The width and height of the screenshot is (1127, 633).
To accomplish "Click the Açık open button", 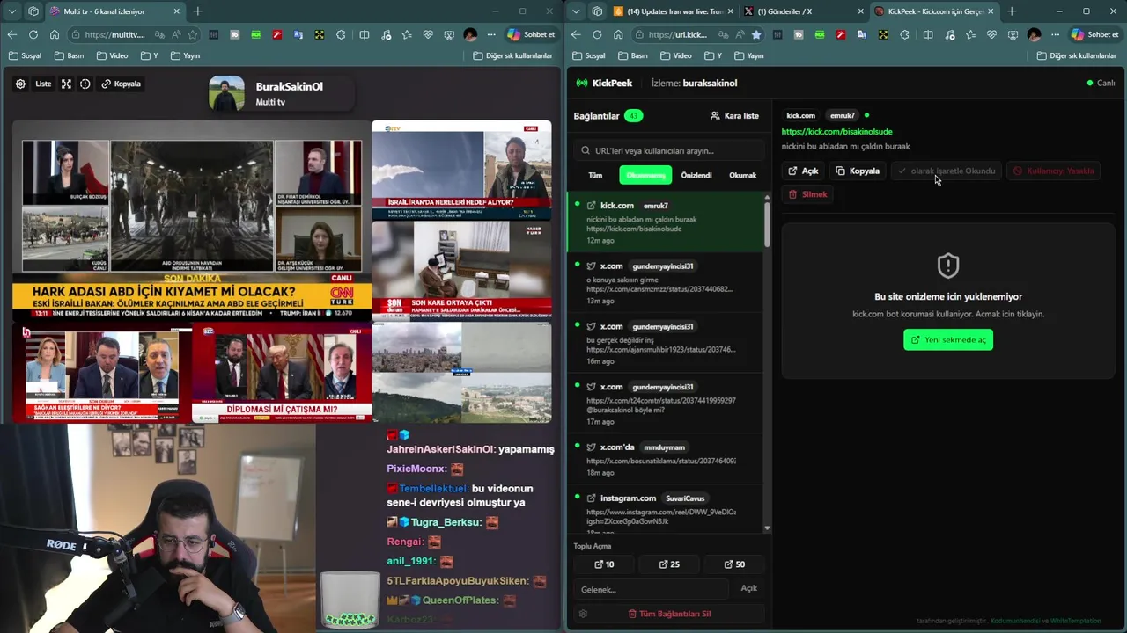I will (803, 171).
